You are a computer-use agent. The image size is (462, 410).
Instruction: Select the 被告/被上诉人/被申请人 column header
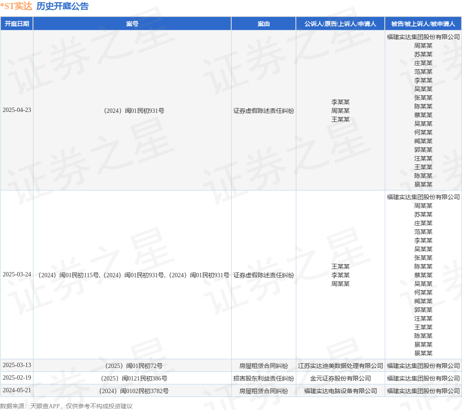pyautogui.click(x=423, y=24)
